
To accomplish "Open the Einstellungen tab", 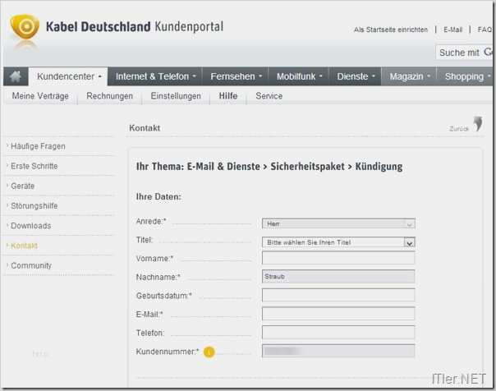I will click(x=176, y=96).
